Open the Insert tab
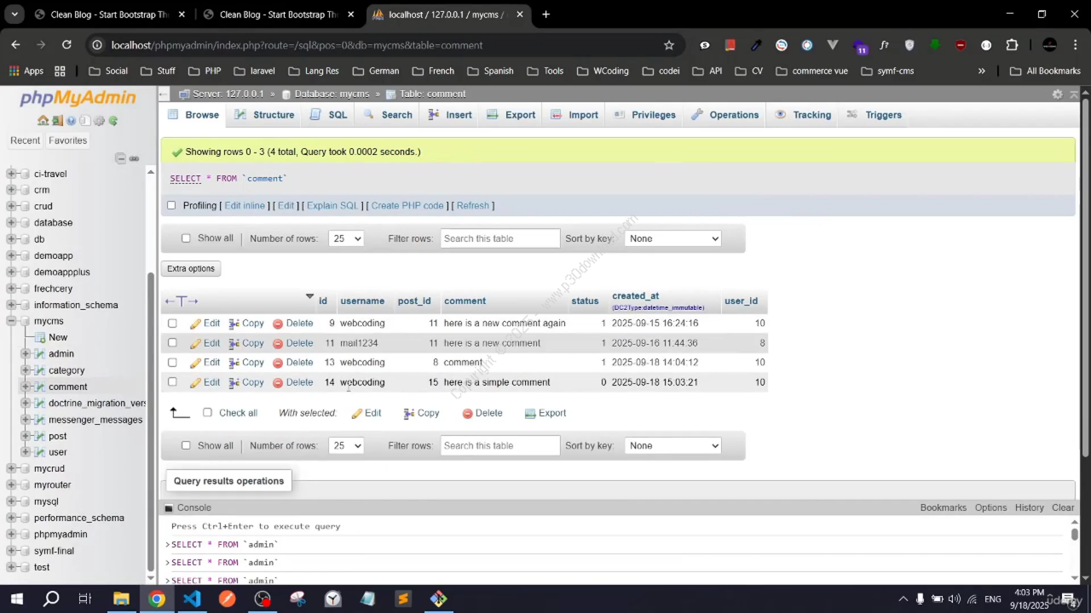Image resolution: width=1091 pixels, height=613 pixels. tap(450, 115)
